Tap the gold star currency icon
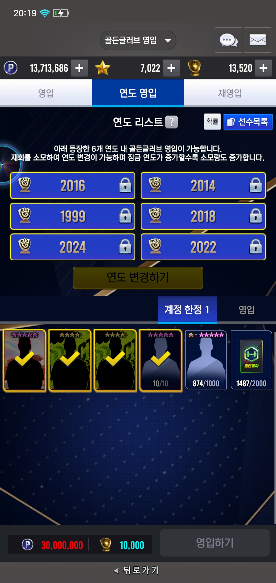The width and height of the screenshot is (276, 583). (x=102, y=68)
